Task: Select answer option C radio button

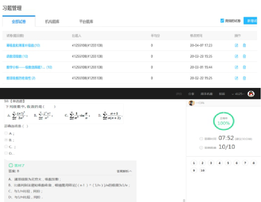Action: click(x=6, y=146)
